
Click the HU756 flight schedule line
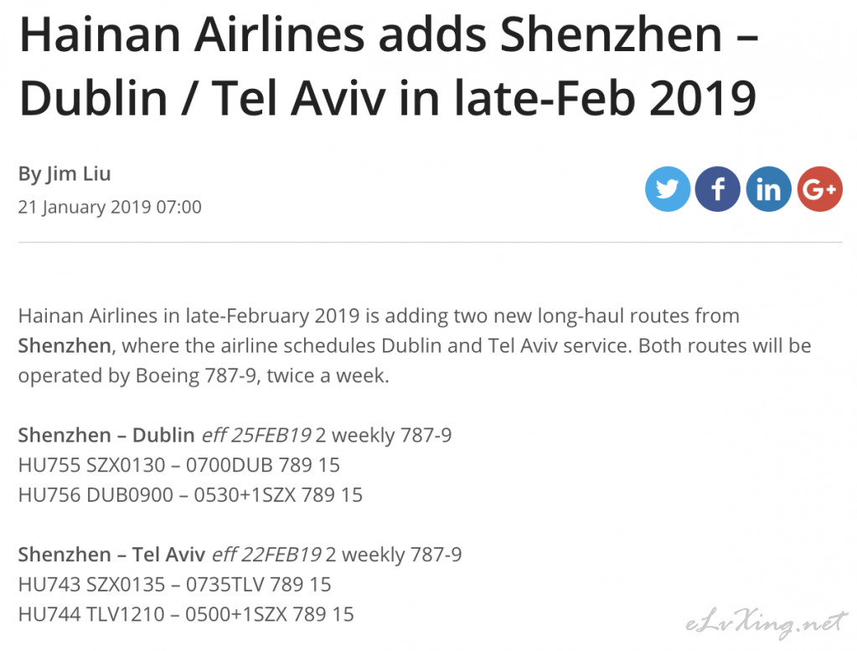pyautogui.click(x=190, y=494)
